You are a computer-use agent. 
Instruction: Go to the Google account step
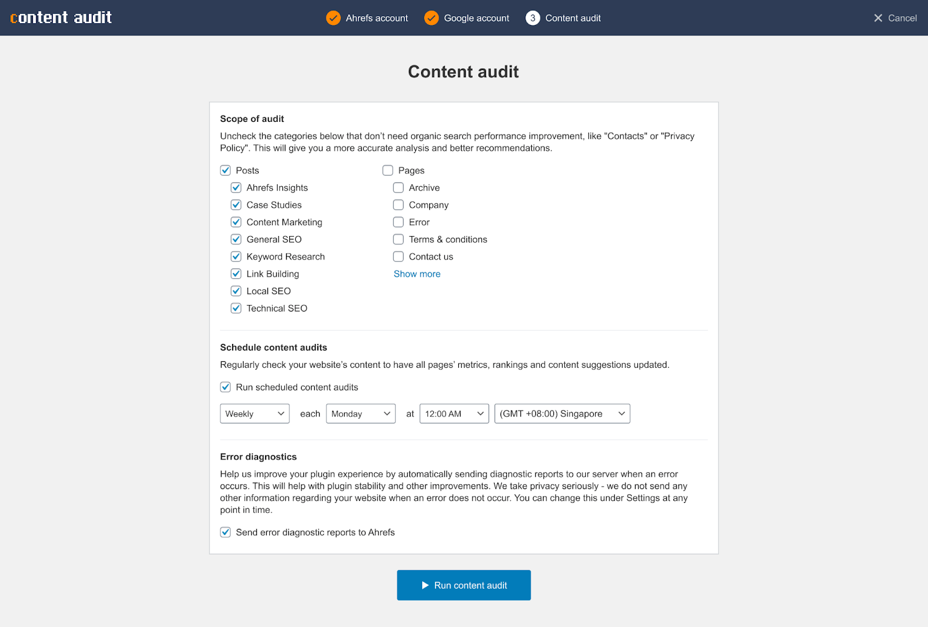[476, 18]
